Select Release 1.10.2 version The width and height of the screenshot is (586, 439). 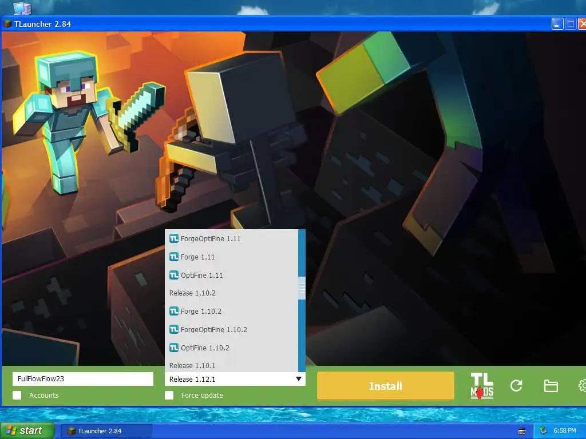(231, 293)
